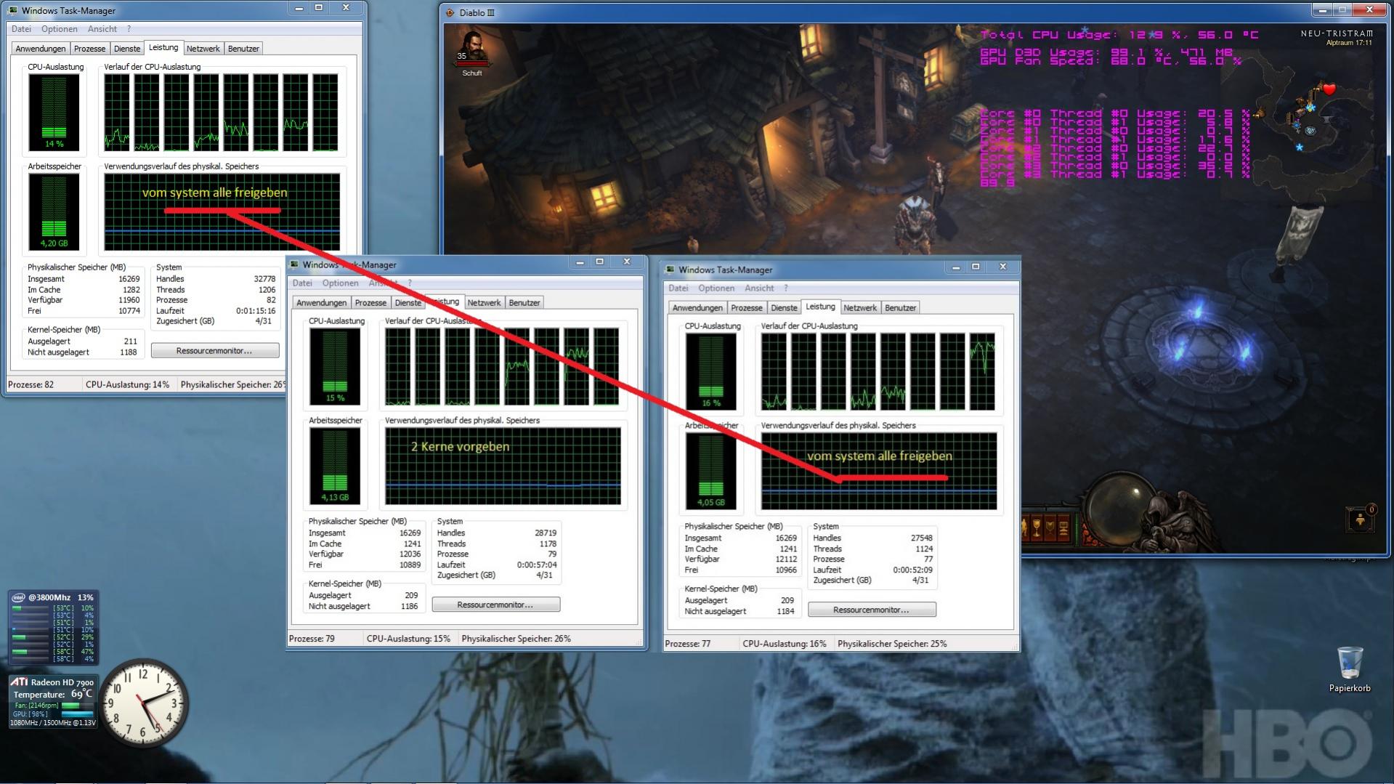Screen dimensions: 1394x784
Task: Click status text Prozesse: 82
Action: pos(31,384)
